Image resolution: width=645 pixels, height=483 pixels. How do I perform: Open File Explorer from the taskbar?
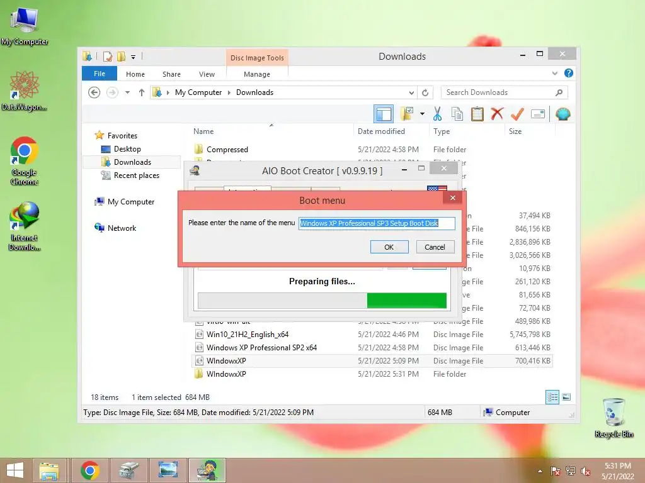point(49,470)
